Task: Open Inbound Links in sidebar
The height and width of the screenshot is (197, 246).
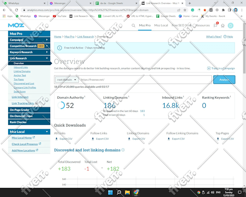Action: pyautogui.click(x=21, y=67)
